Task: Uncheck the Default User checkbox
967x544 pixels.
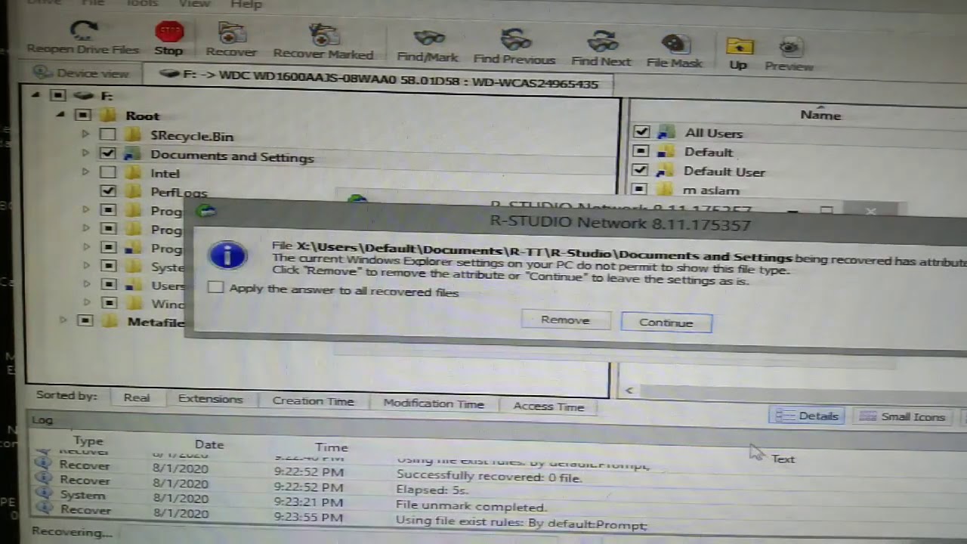Action: coord(640,170)
